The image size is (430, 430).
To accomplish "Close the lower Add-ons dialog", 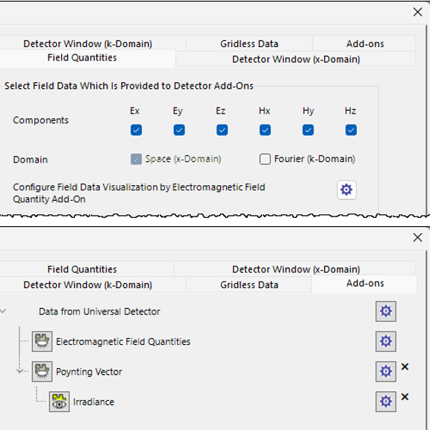I will (x=417, y=237).
